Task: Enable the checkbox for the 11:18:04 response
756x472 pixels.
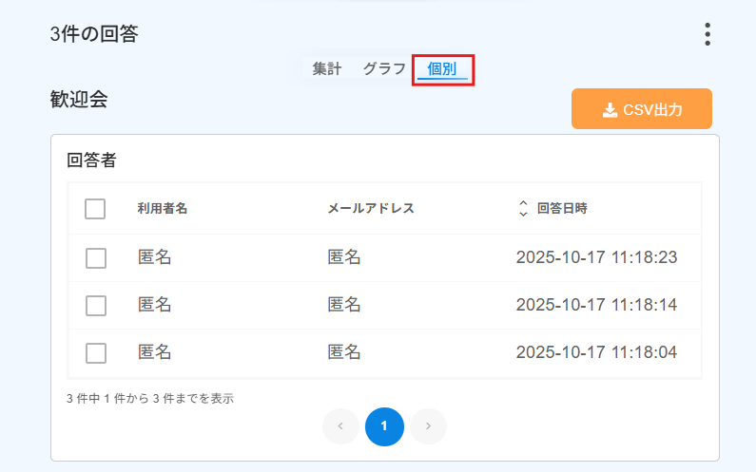Action: point(95,352)
